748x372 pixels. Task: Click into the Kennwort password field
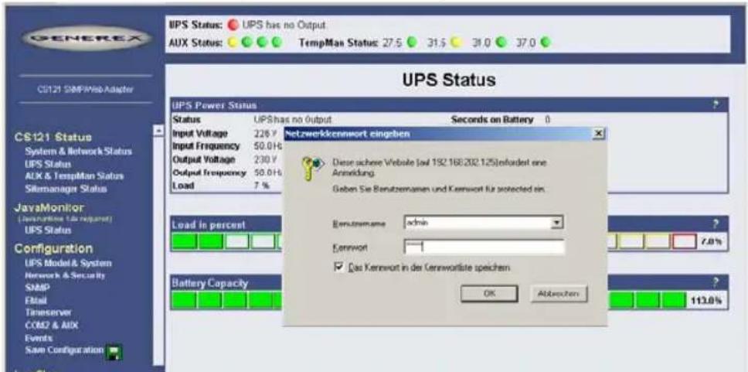484,247
